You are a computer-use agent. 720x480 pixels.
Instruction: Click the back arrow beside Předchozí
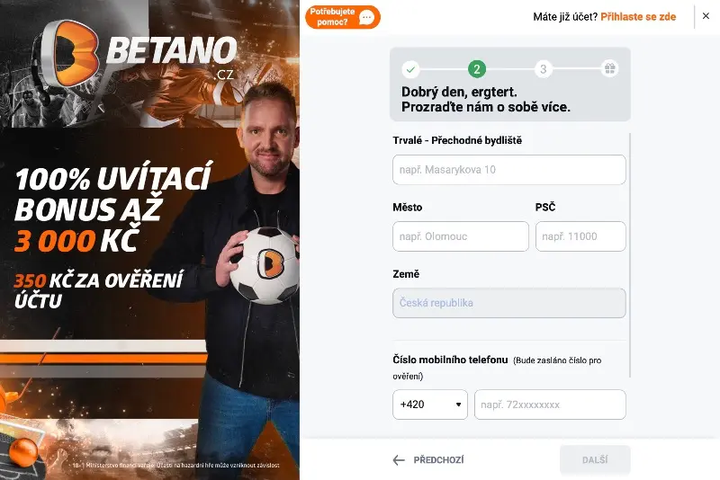coord(399,460)
